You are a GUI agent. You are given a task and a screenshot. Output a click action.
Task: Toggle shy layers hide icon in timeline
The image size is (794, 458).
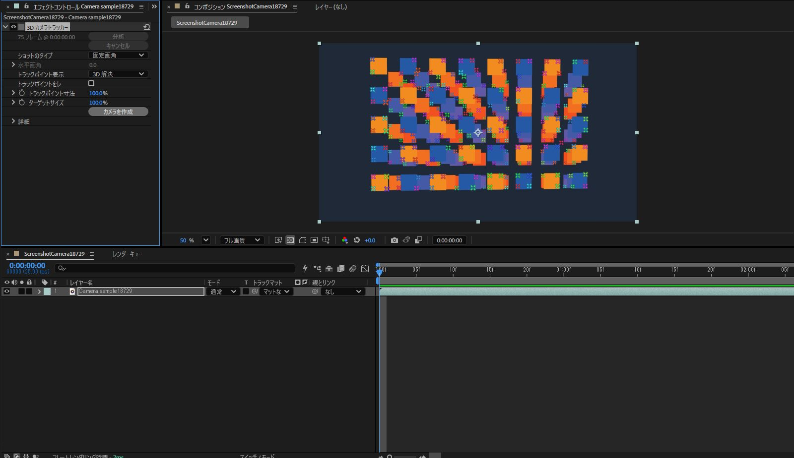coord(329,269)
